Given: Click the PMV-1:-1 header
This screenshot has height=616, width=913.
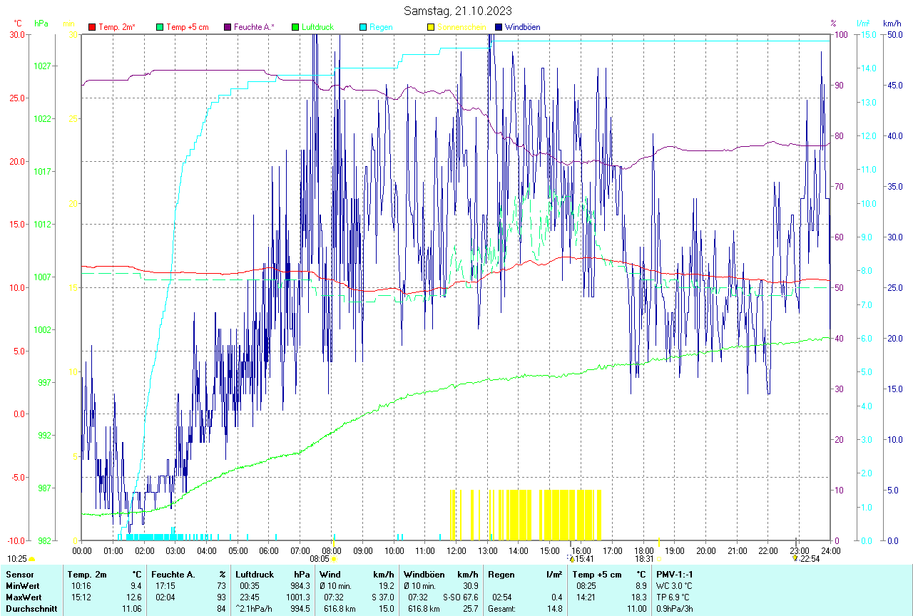Looking at the screenshot, I should pos(675,575).
